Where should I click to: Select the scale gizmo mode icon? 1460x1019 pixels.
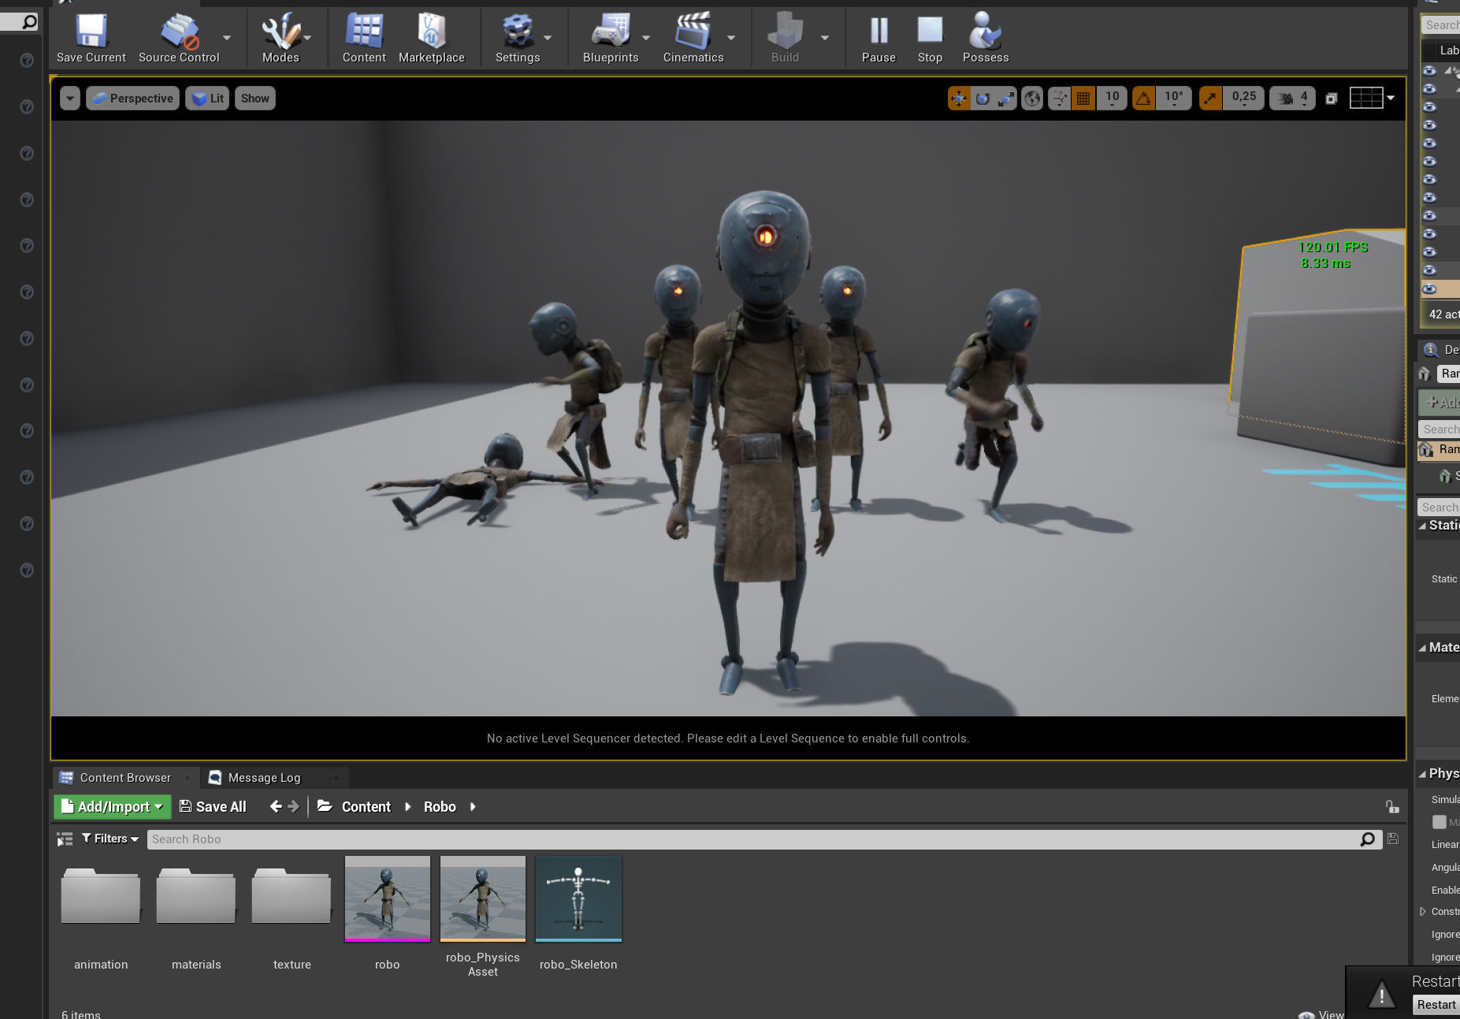click(x=1006, y=99)
